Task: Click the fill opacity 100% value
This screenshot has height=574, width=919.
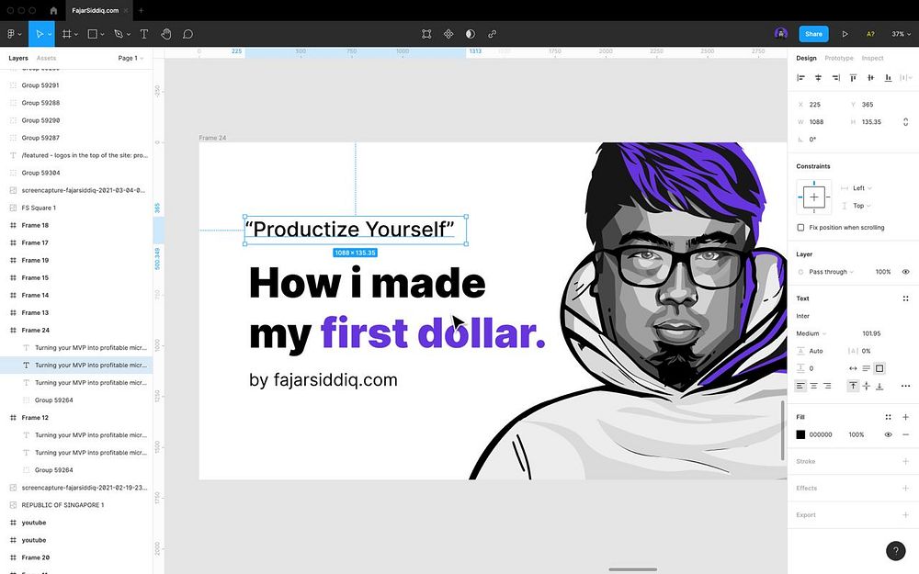Action: (x=857, y=434)
